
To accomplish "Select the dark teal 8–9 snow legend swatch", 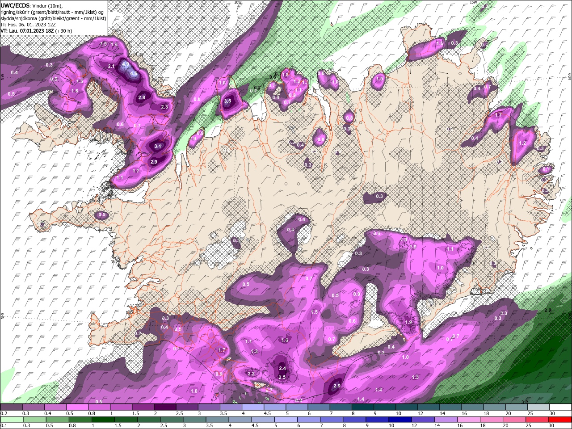I will [363, 407].
